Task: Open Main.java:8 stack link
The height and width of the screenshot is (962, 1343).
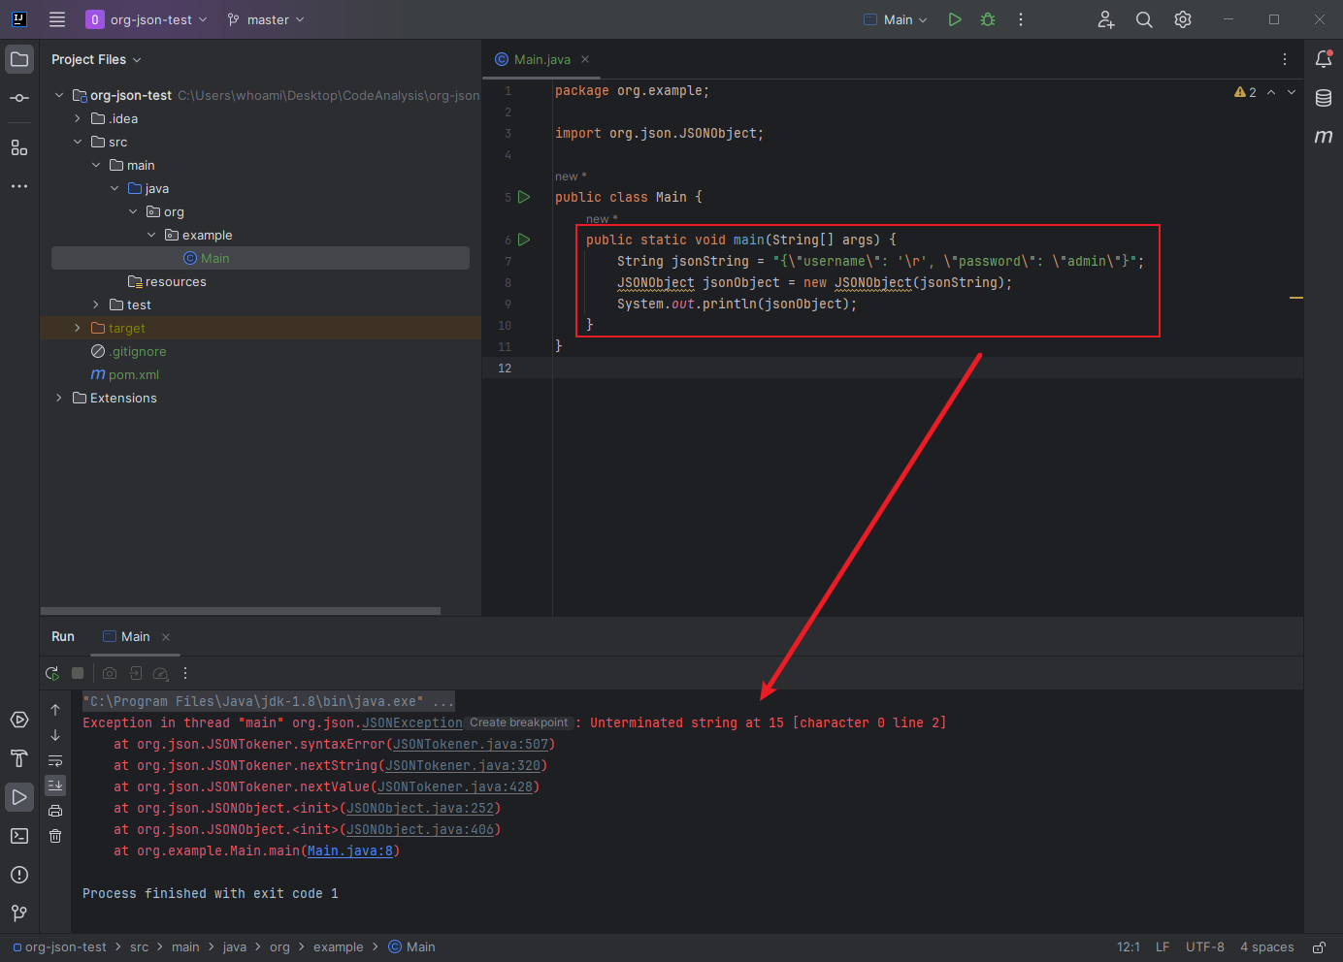Action: pos(350,850)
